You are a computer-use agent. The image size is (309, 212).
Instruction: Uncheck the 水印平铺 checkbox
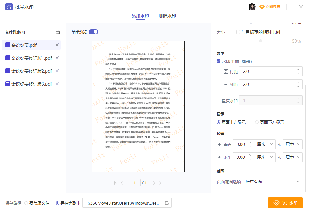click(219, 62)
